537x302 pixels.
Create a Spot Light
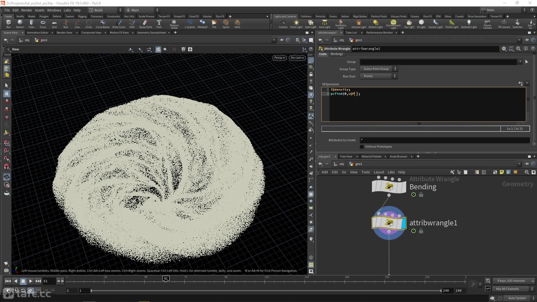[311, 24]
